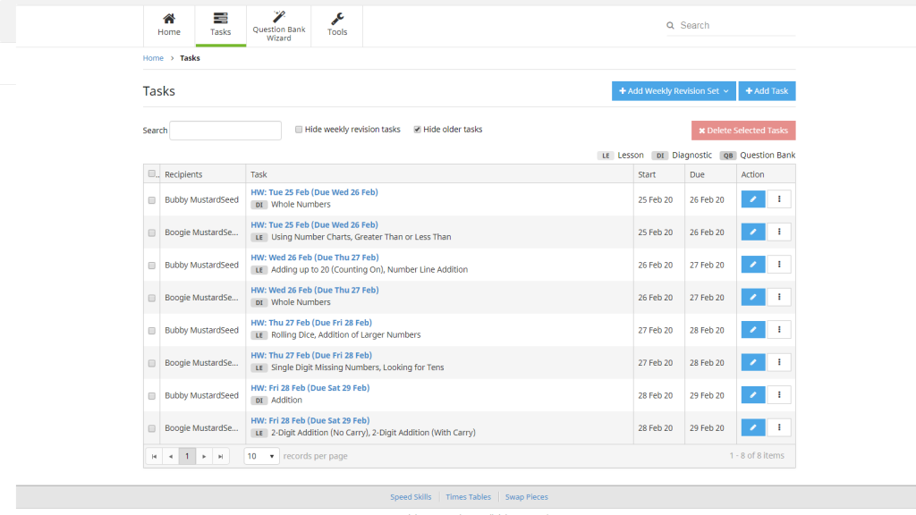916x515 pixels.
Task: Open the Question Bank Wizard tab
Action: pyautogui.click(x=279, y=26)
